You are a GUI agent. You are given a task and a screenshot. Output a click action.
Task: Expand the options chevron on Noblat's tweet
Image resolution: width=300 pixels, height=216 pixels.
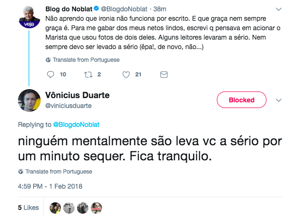click(278, 9)
